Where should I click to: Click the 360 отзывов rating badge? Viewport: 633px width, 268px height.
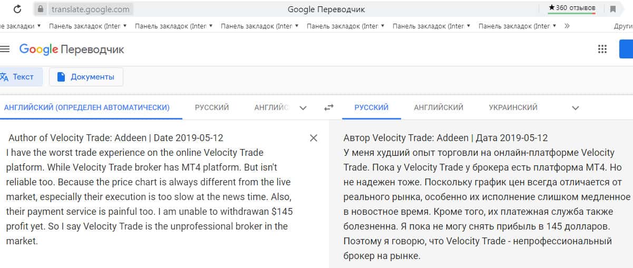tap(572, 8)
